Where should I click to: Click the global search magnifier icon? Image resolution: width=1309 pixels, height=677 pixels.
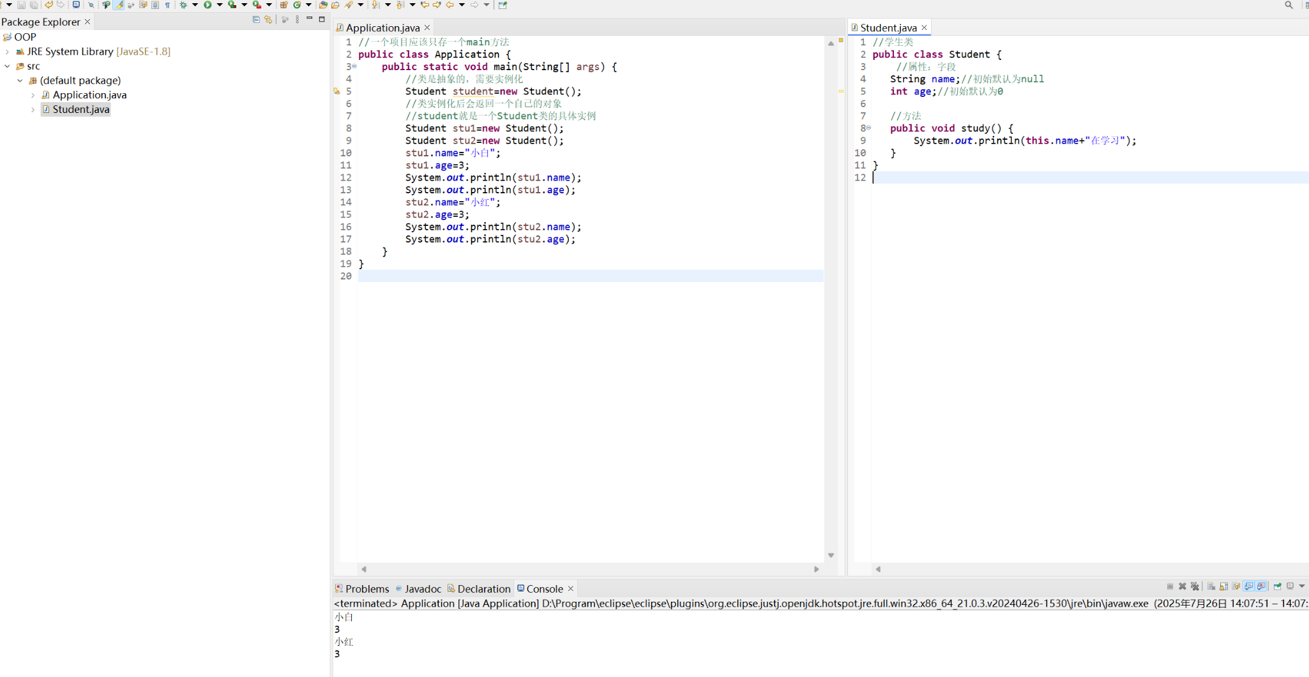[x=1289, y=4]
